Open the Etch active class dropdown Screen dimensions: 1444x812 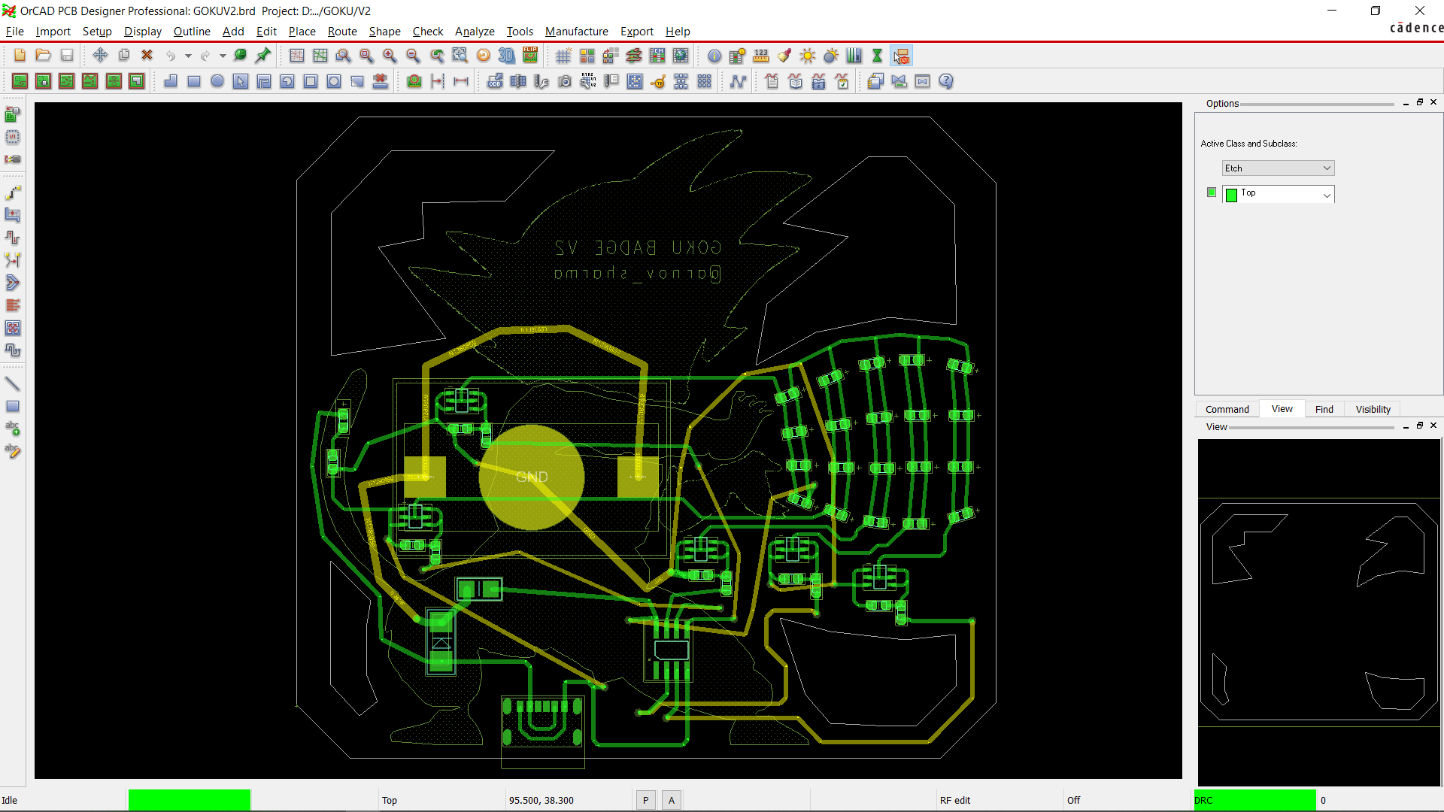click(1278, 168)
